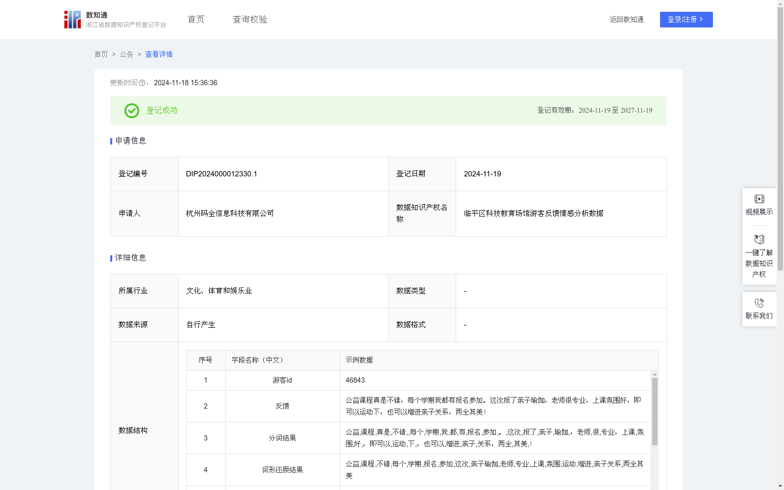Click the help icon beside 更新时间
The image size is (784, 490).
(x=142, y=83)
